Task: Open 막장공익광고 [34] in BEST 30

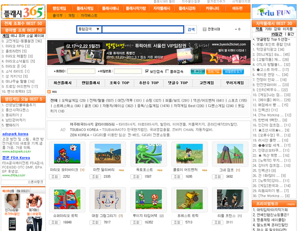Action: coord(268,50)
